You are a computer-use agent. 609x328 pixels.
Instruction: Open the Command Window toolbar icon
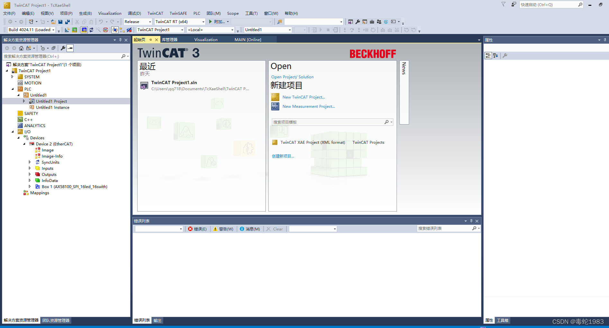pos(393,22)
